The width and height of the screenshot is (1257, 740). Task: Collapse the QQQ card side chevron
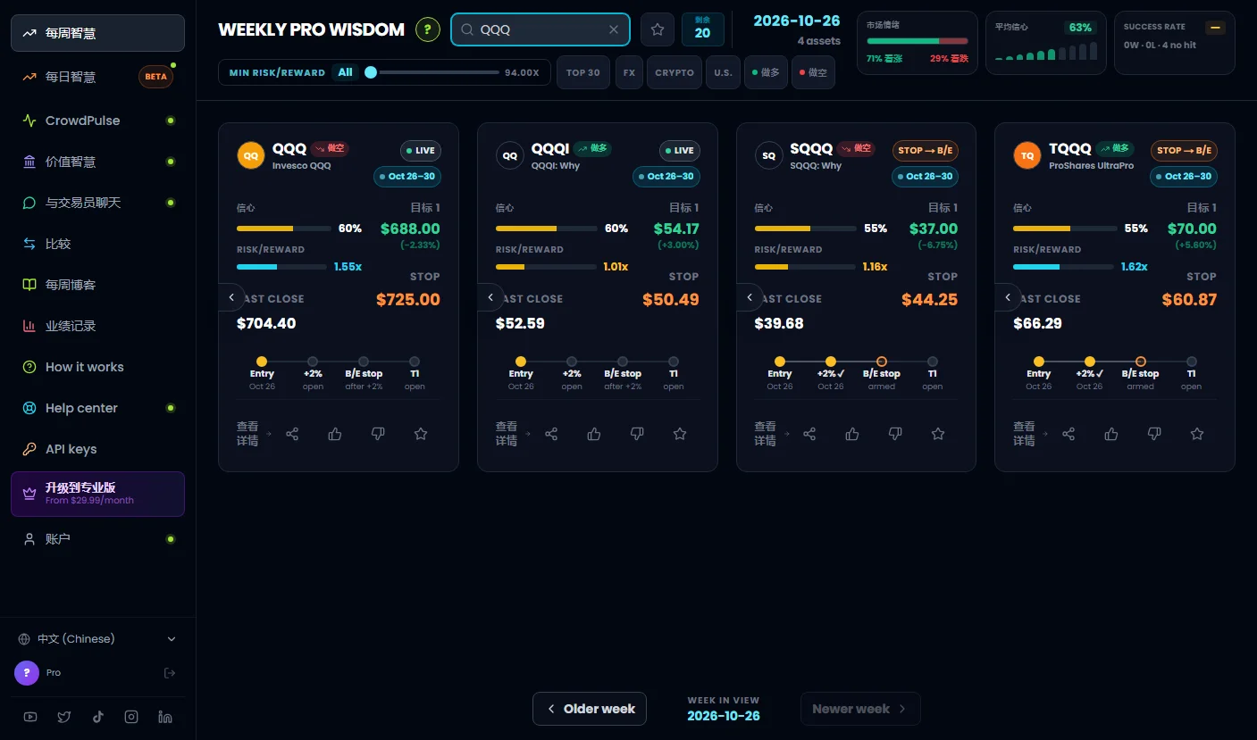(x=231, y=297)
